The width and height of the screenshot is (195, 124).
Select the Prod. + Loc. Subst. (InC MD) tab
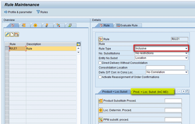click(149, 92)
